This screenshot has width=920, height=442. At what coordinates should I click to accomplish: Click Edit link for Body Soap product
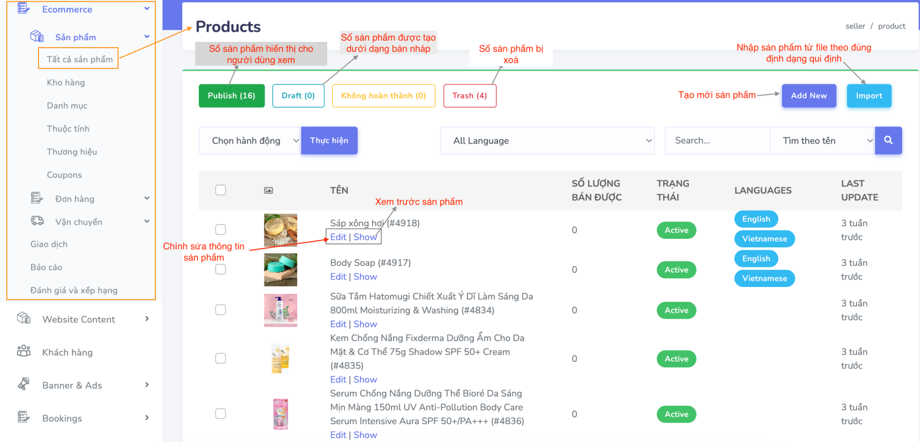338,277
